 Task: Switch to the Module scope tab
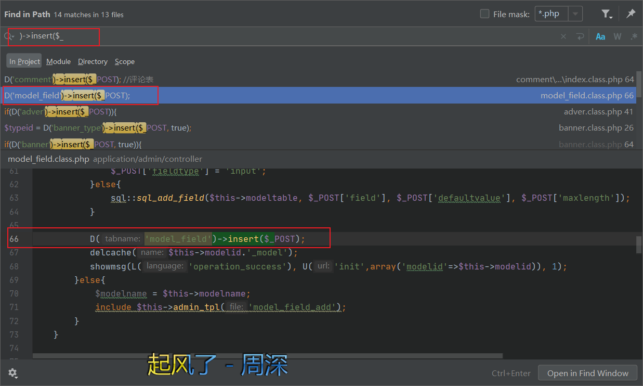(58, 61)
